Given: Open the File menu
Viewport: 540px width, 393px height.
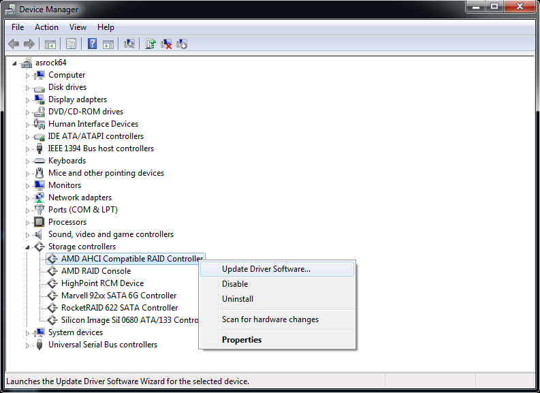Looking at the screenshot, I should [x=18, y=27].
